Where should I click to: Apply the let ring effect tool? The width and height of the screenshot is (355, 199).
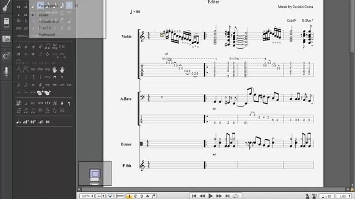click(x=54, y=46)
